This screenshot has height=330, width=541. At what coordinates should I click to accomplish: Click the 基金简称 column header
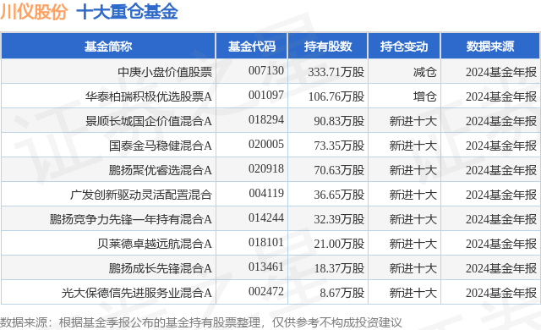[x=108, y=47]
